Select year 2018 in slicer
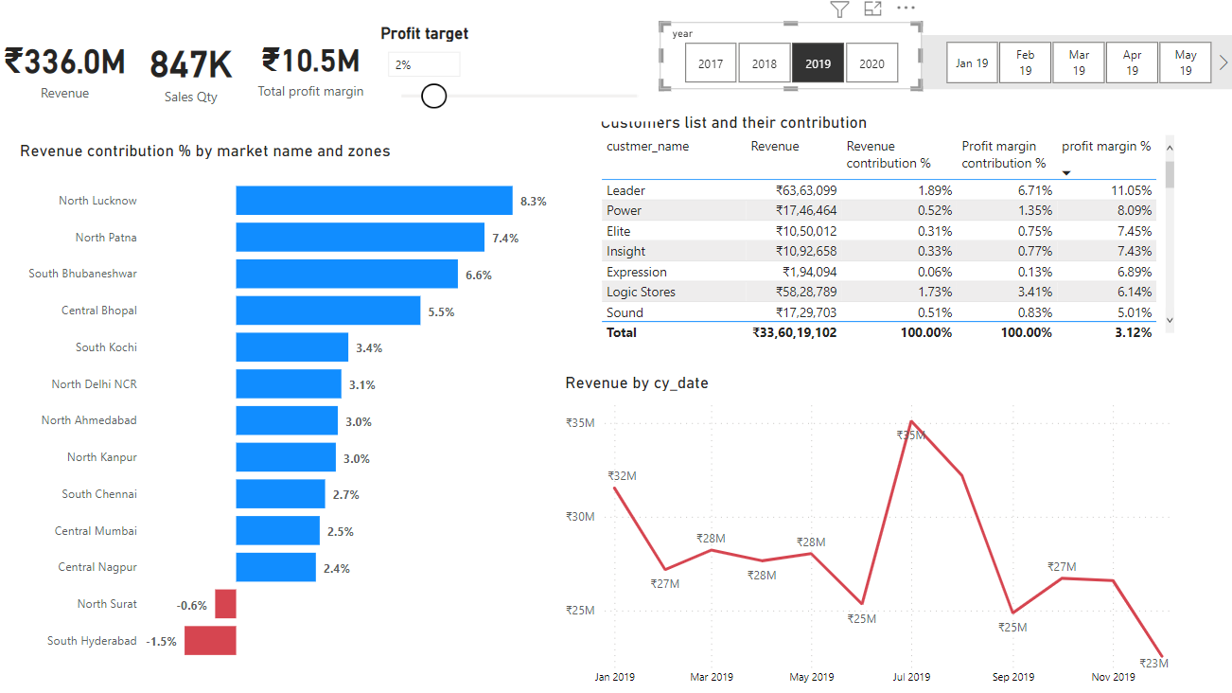The image size is (1232, 693). click(x=765, y=63)
